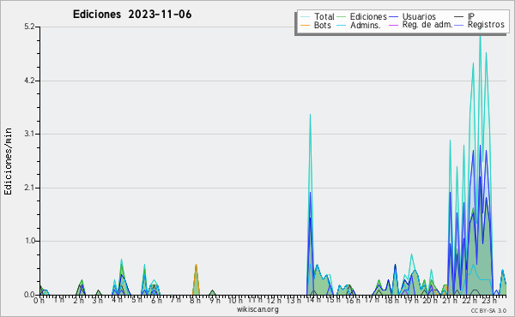Click the '10 h' x-axis label
This screenshot has height=317, width=515.
click(235, 301)
